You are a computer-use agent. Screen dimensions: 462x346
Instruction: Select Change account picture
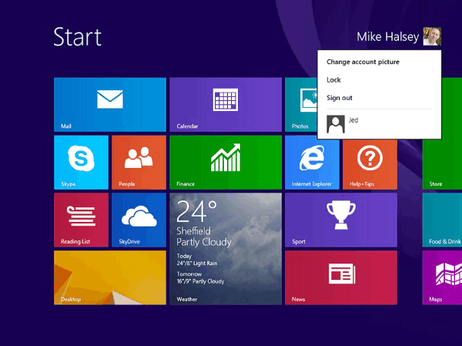tap(363, 62)
